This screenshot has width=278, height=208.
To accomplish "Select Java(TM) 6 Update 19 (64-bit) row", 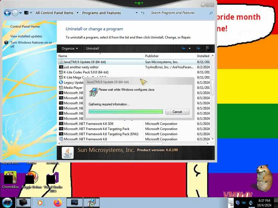I will click(134, 62).
